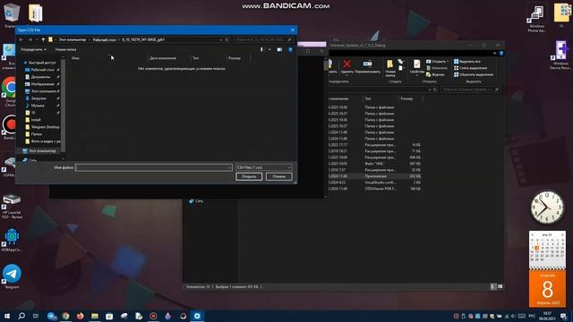
Task: Switch Explorer to details view
Action: (x=493, y=287)
